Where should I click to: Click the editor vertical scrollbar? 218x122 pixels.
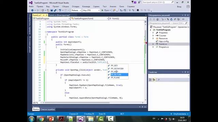pyautogui.click(x=145, y=62)
